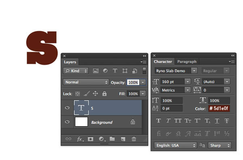The image size is (243, 160).
Task: Toggle Faux Bold style
Action: [158, 121]
